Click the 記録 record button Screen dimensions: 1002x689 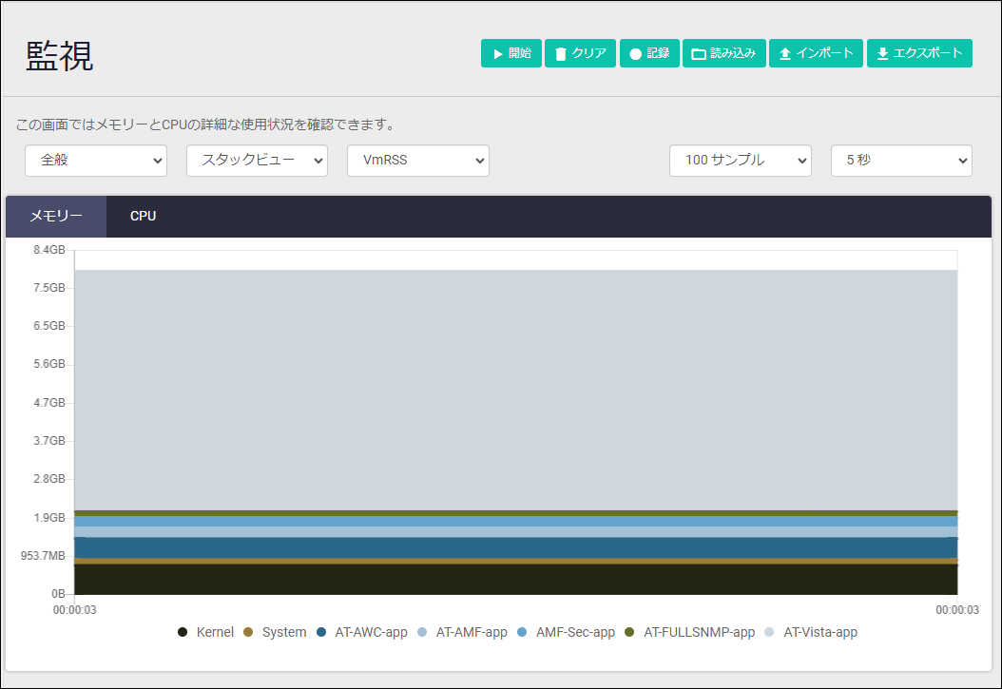coord(649,53)
